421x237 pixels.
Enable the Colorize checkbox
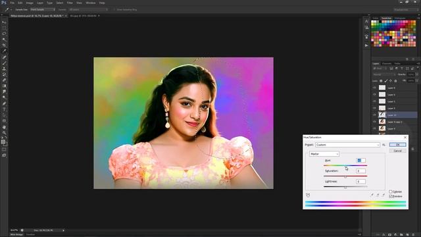pyautogui.click(x=390, y=192)
